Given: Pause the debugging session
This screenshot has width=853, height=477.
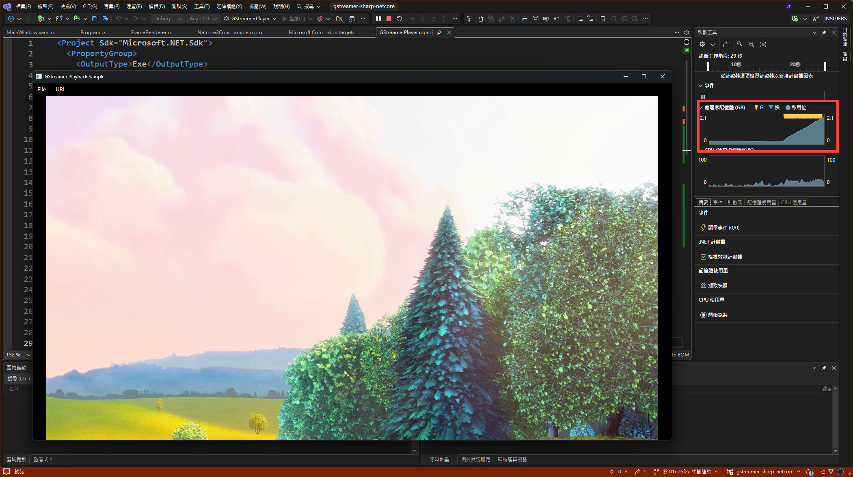Looking at the screenshot, I should (378, 19).
